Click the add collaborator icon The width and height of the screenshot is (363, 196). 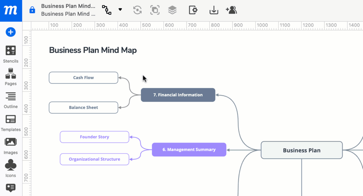(231, 10)
